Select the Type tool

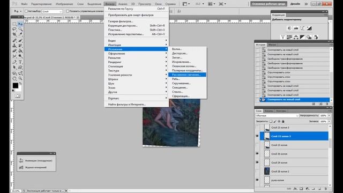click(20, 62)
